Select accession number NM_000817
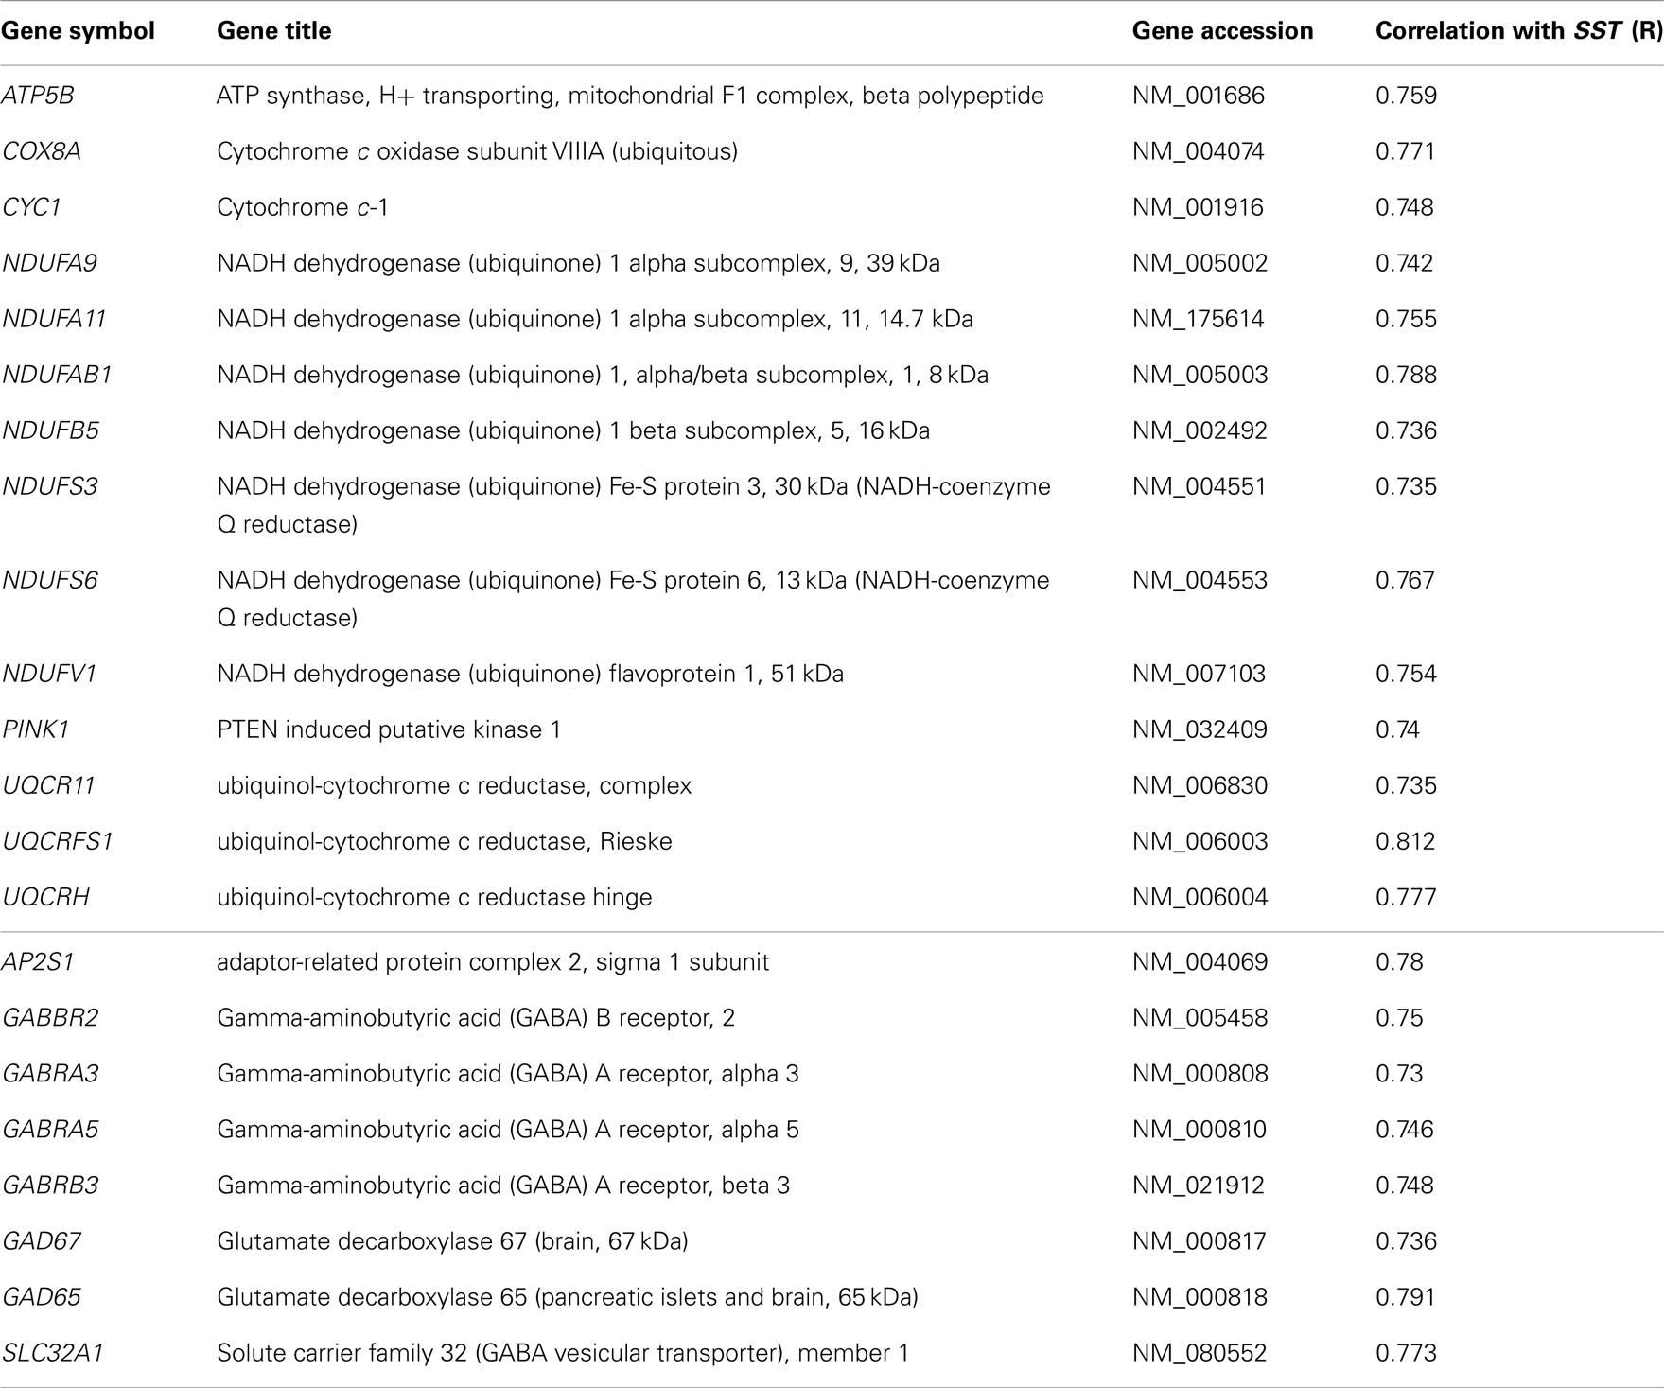 click(x=1199, y=1241)
